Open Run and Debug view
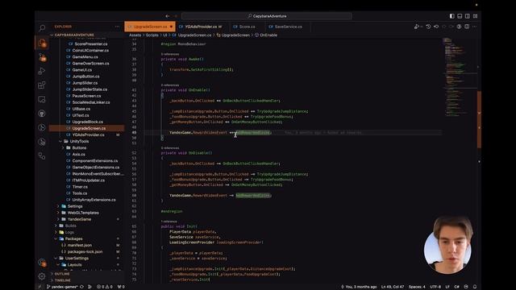 click(x=42, y=71)
